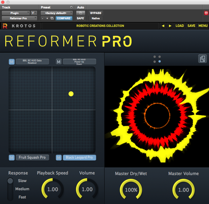209x204 pixels.
Task: Mute the BBL RC HUD Power Up Down slot
Action: 59,62
